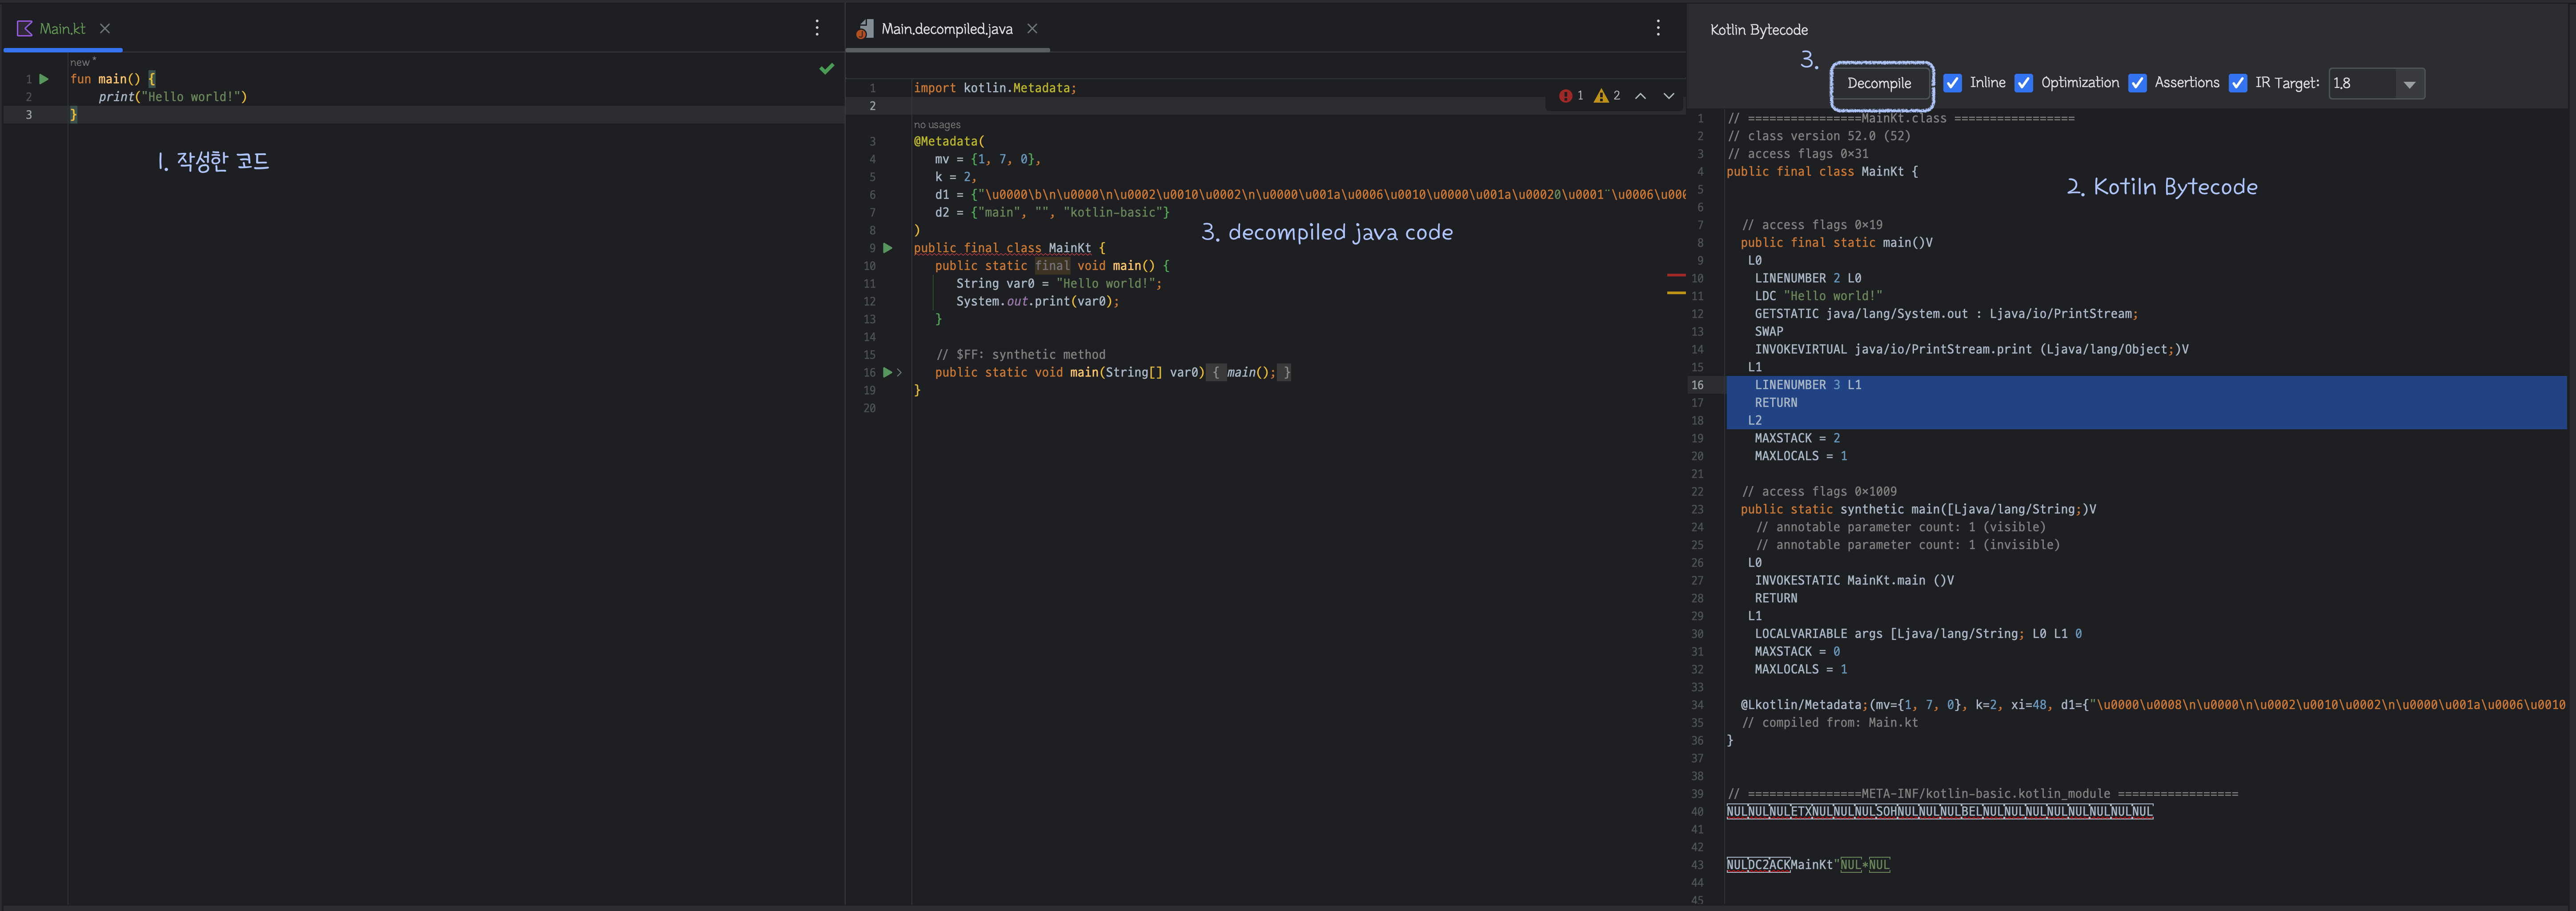Jump to previous highlighted error arrow
2576x911 pixels.
(x=1641, y=96)
